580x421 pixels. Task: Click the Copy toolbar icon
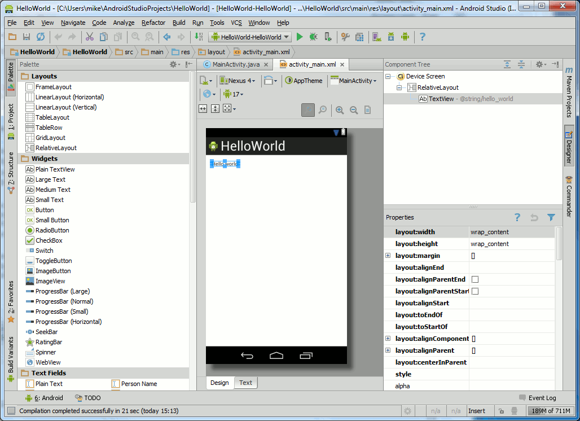104,37
